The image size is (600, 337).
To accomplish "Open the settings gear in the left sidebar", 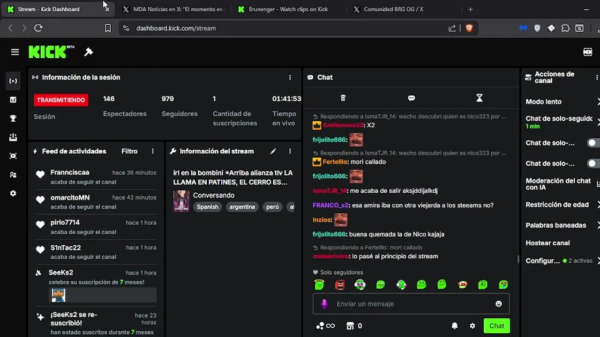I will tap(13, 193).
